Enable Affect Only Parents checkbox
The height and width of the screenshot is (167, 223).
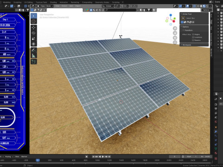tap(193, 40)
